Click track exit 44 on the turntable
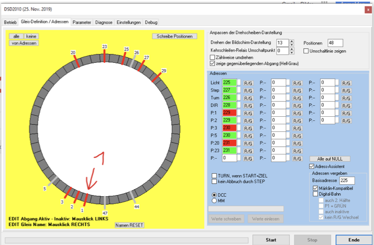 pyautogui.click(x=133, y=196)
